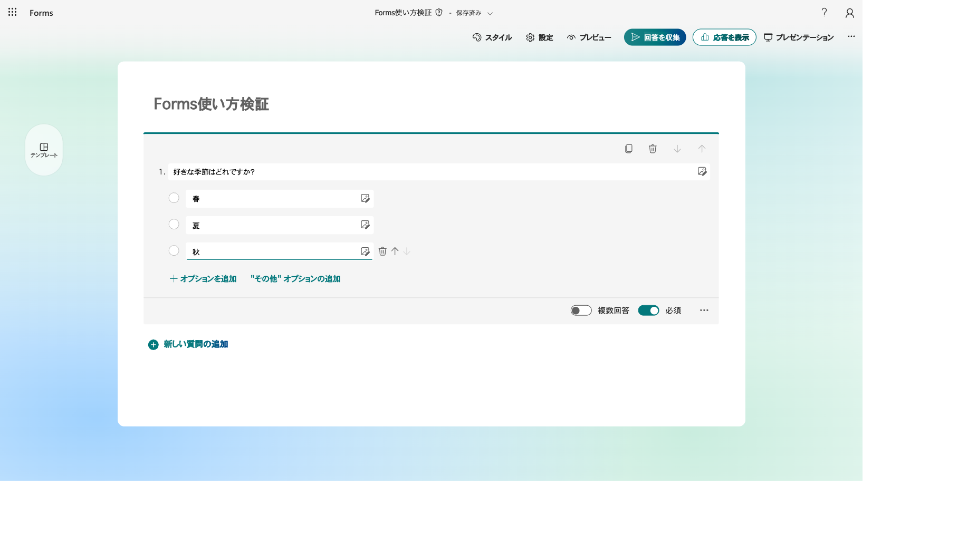Toggle the 複数回答 switch
Viewport: 958px width, 534px height.
coord(581,310)
